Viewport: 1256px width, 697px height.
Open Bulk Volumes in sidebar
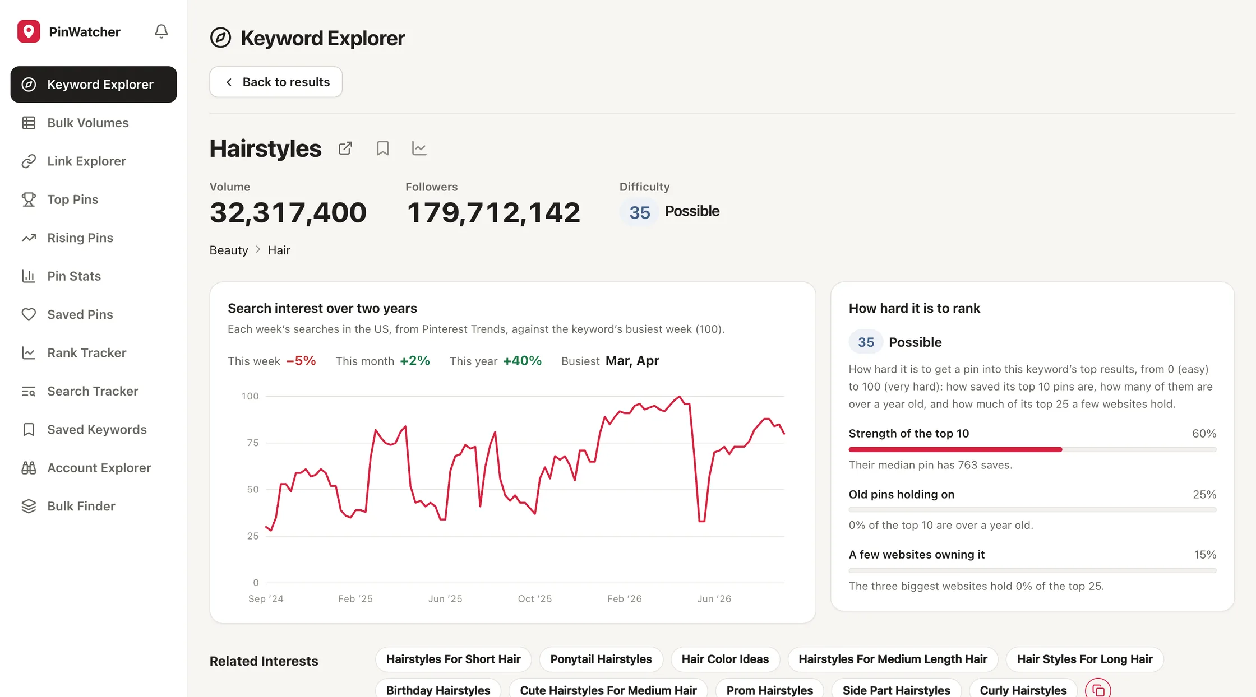click(x=94, y=123)
